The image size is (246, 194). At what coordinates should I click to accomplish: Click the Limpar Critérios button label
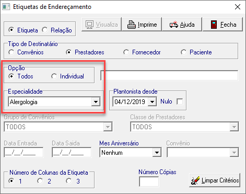pyautogui.click(x=220, y=180)
